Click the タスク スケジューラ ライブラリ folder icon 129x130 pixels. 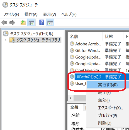point(12,40)
